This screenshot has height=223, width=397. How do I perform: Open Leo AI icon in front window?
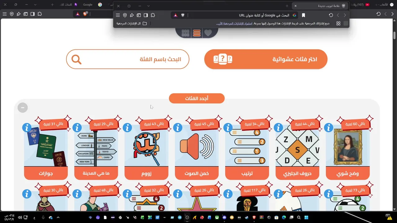tap(132, 15)
